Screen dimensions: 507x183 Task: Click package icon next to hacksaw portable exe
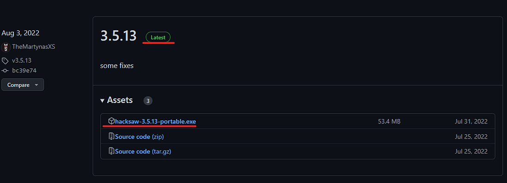(111, 121)
